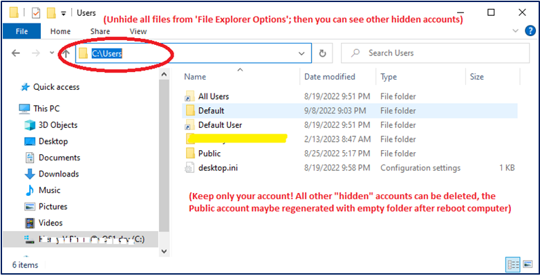Open the Customize Quick Access Toolbar dropdown

(x=64, y=13)
